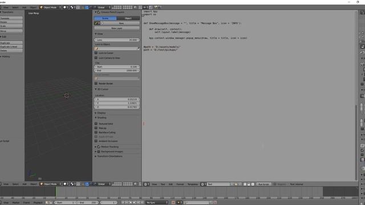Open Marker menu in timeline
The width and height of the screenshot is (365, 205).
[16, 203]
